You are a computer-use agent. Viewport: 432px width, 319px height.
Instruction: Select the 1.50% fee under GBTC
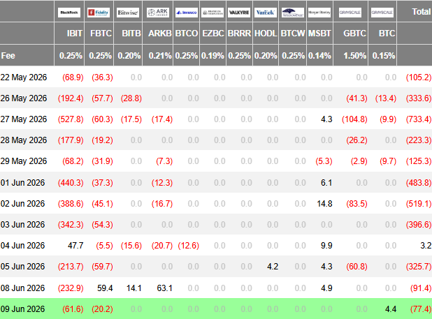click(355, 56)
